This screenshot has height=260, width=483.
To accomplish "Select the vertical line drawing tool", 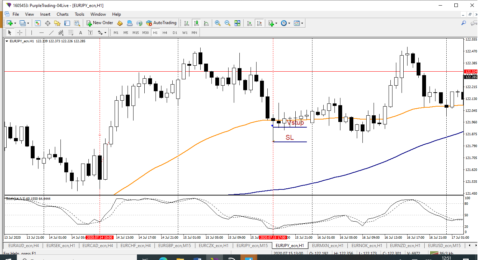I will 31,32.
